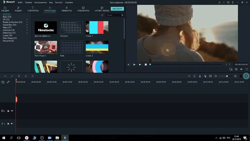The height and width of the screenshot is (141, 250).
Task: Click the record voiceover microphone icon
Action: [x=200, y=76]
